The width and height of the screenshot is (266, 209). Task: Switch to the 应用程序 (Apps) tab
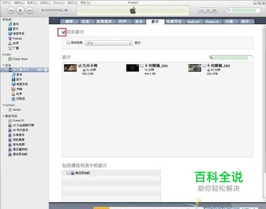104,22
